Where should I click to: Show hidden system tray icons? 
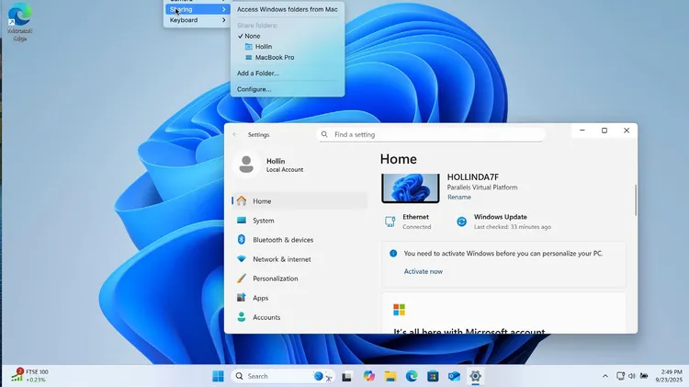click(x=604, y=376)
